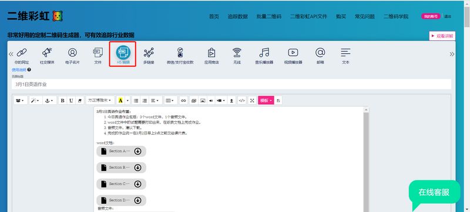The height and width of the screenshot is (212, 470).
Task: Download the Section A word file
Action: tap(137, 151)
